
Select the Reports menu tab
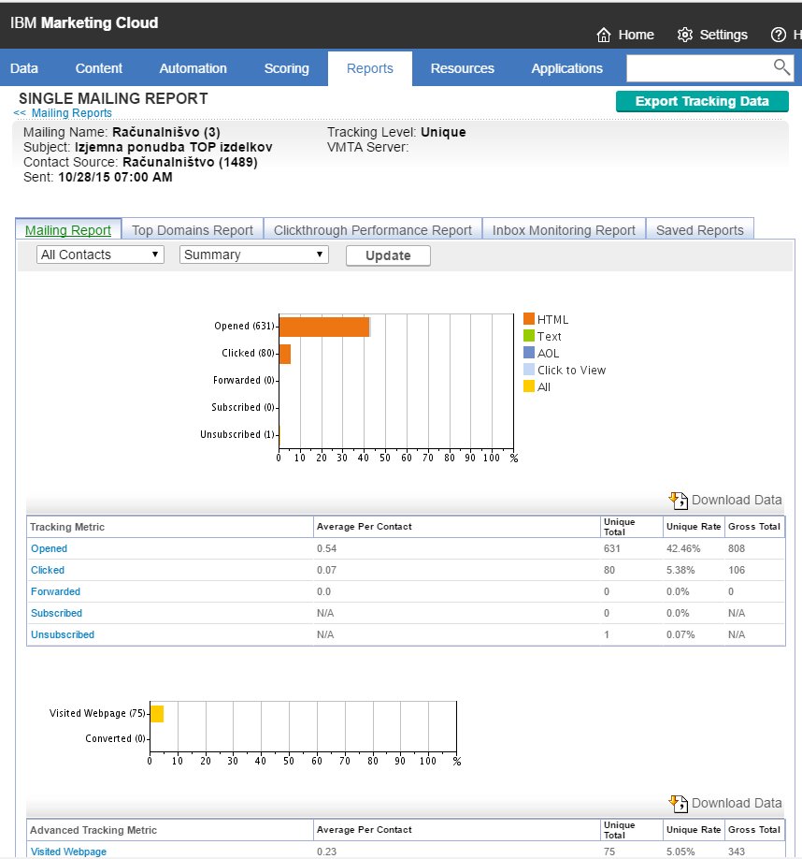[370, 68]
